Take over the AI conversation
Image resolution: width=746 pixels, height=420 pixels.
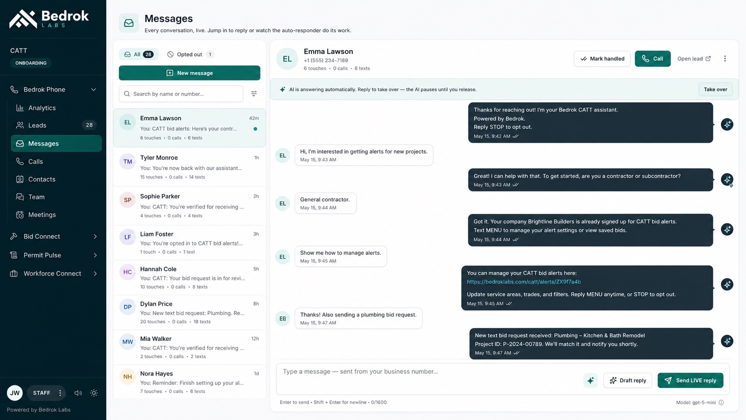(x=716, y=89)
